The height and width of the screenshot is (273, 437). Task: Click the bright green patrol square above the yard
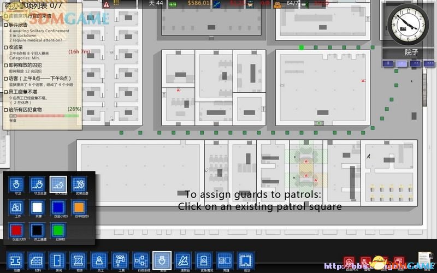coord(302,48)
